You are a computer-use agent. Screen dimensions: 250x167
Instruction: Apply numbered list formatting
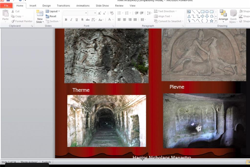[128, 13]
